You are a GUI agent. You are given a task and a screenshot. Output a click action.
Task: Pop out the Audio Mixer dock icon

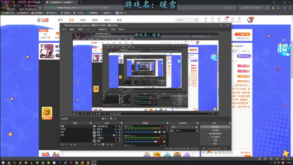167,123
